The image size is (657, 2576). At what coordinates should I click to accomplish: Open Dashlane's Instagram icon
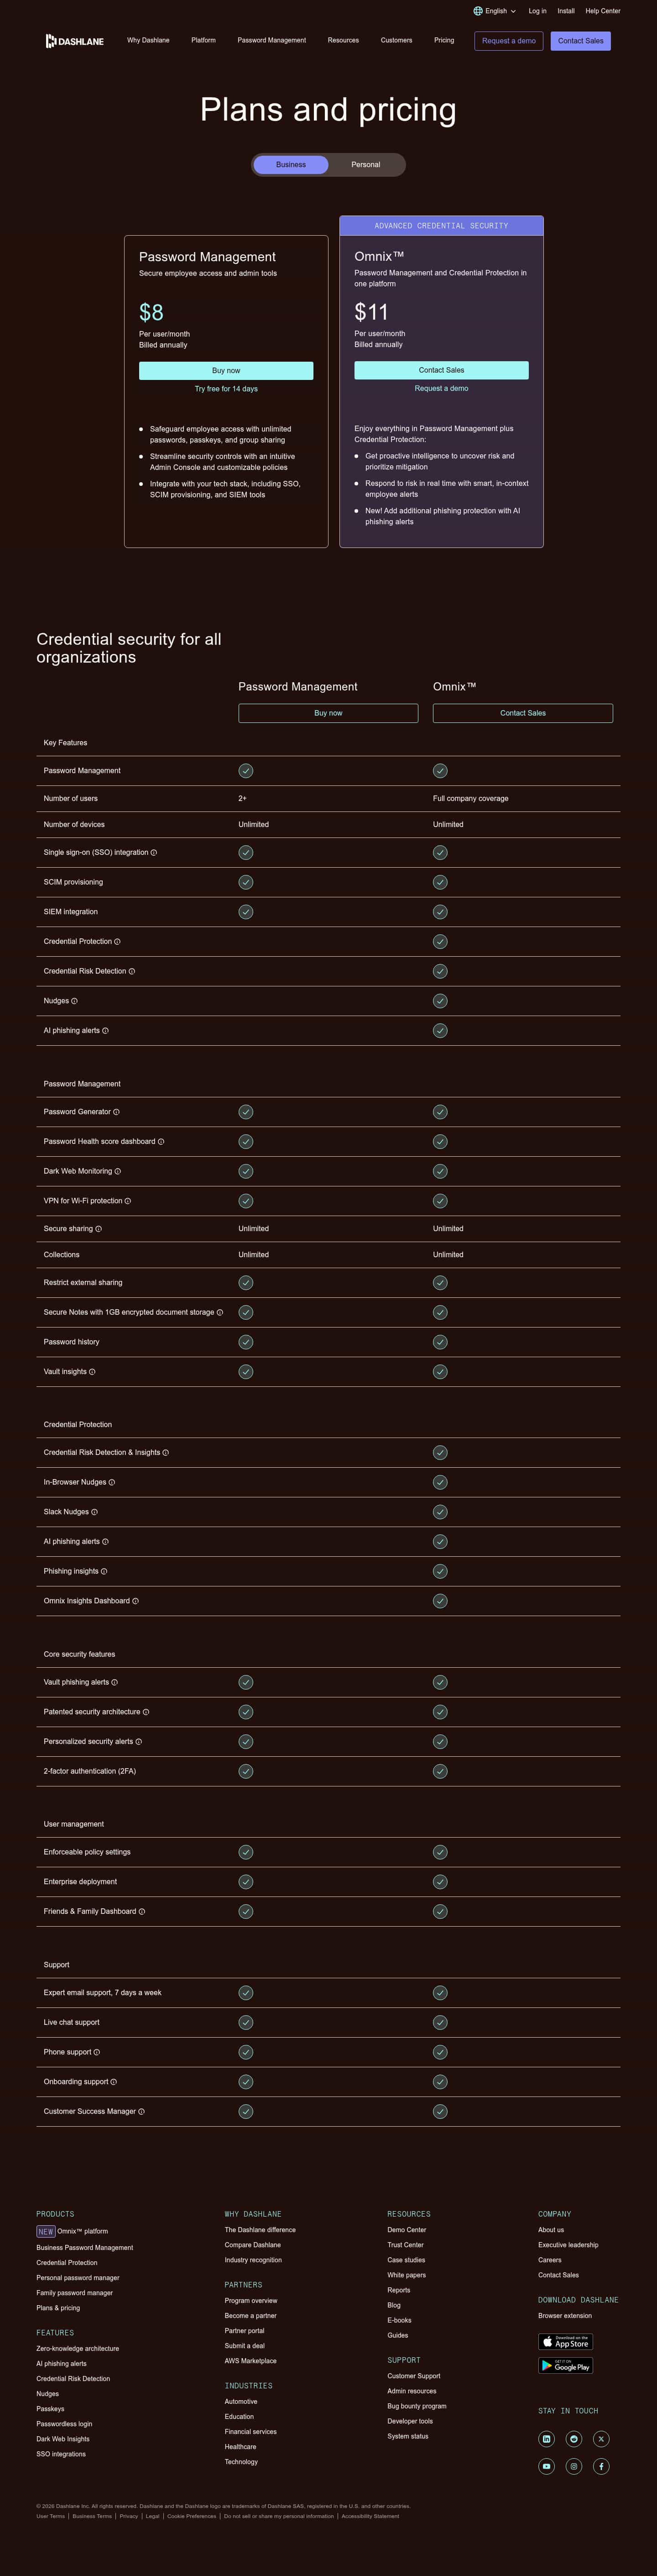pos(574,2466)
